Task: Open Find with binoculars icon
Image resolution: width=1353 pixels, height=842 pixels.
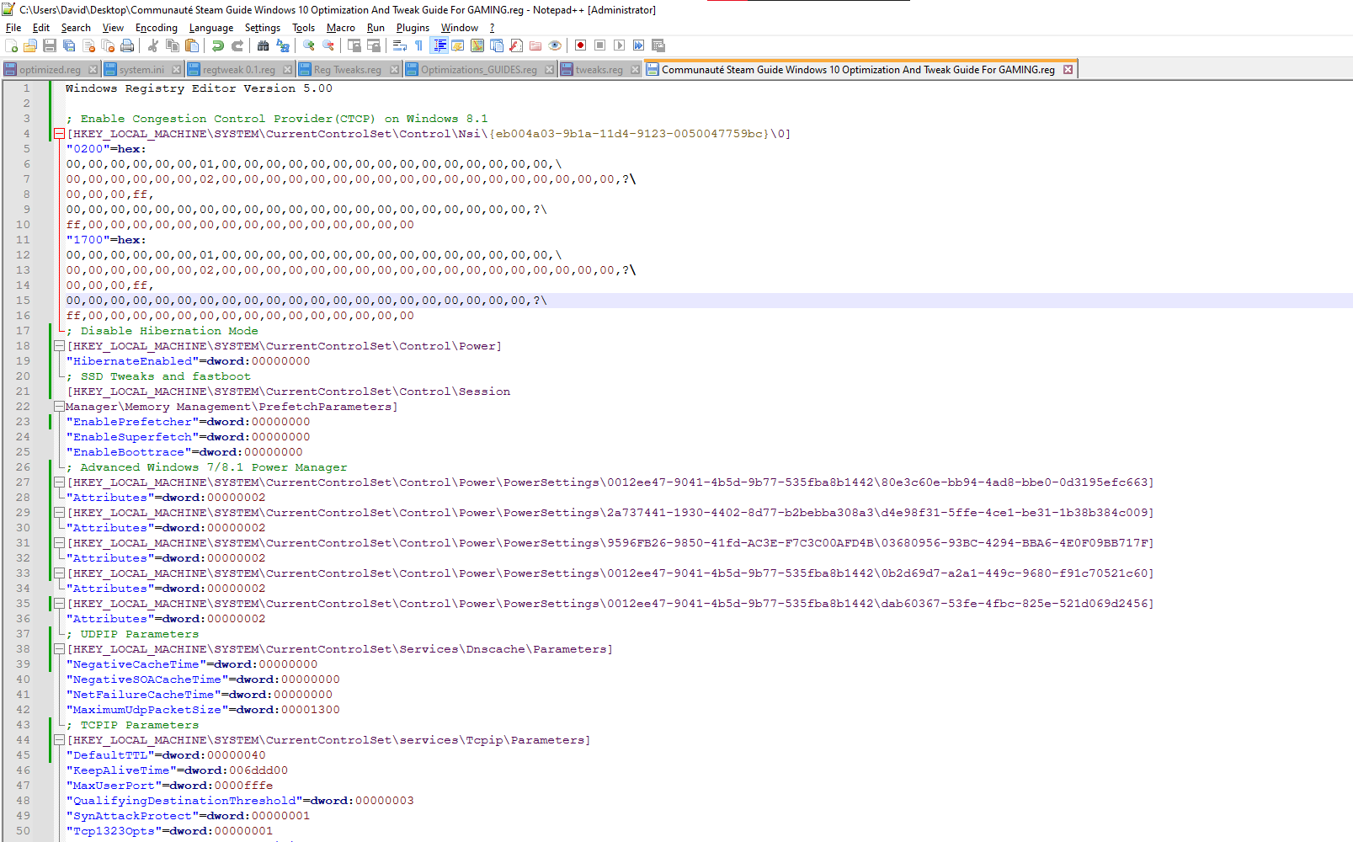Action: pos(264,45)
